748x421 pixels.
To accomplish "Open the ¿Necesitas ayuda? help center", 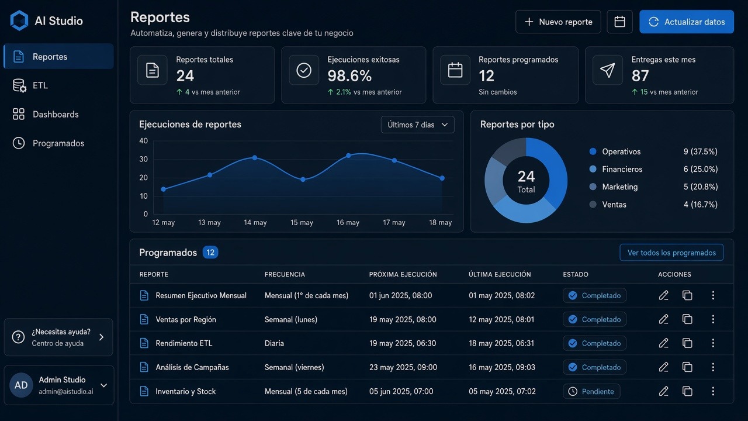I will 58,337.
